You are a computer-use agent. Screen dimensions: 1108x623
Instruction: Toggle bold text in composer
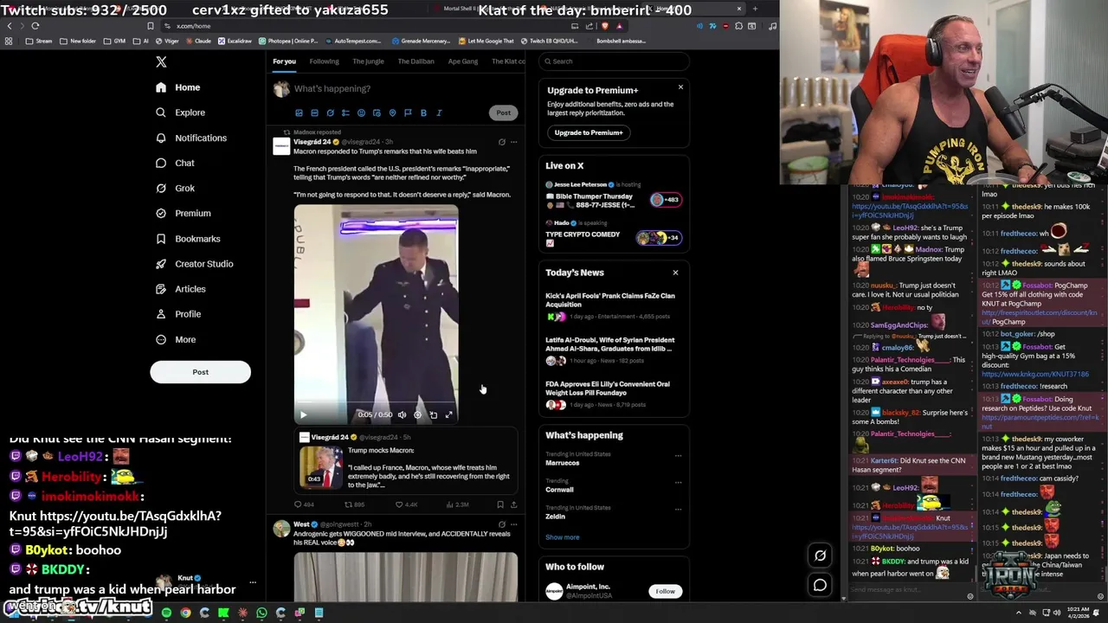pos(423,112)
